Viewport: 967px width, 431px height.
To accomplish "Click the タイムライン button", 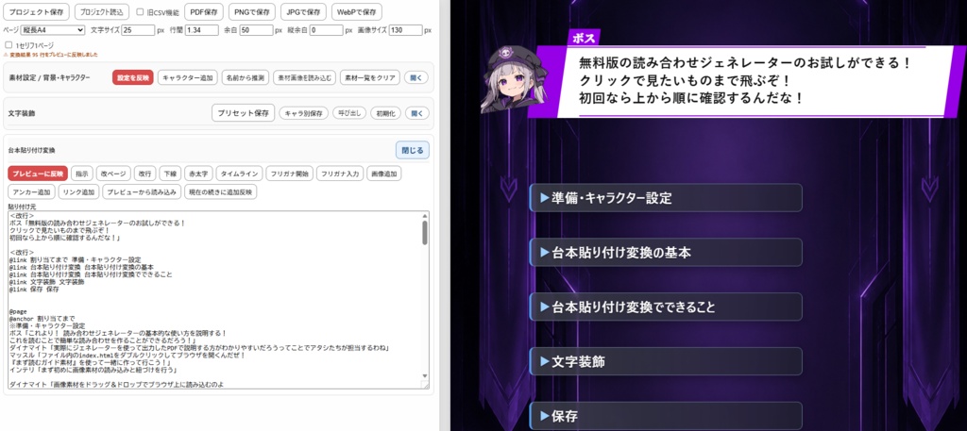I will (x=240, y=174).
